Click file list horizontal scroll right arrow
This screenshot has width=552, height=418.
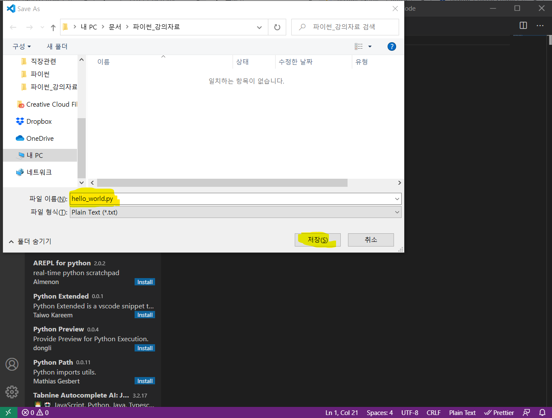[399, 183]
